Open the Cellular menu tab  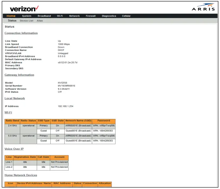pos(126,16)
